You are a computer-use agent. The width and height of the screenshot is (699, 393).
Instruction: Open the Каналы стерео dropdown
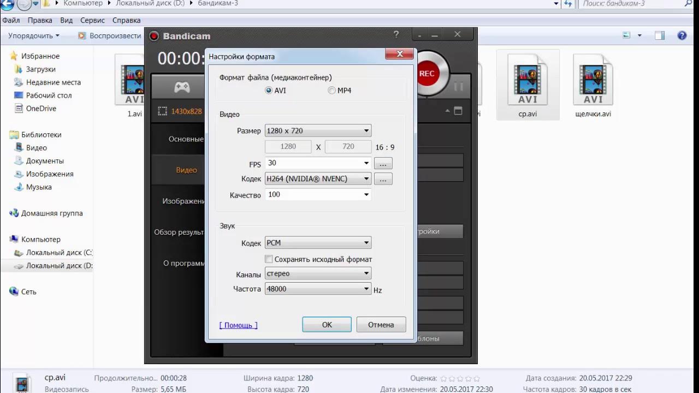[318, 273]
